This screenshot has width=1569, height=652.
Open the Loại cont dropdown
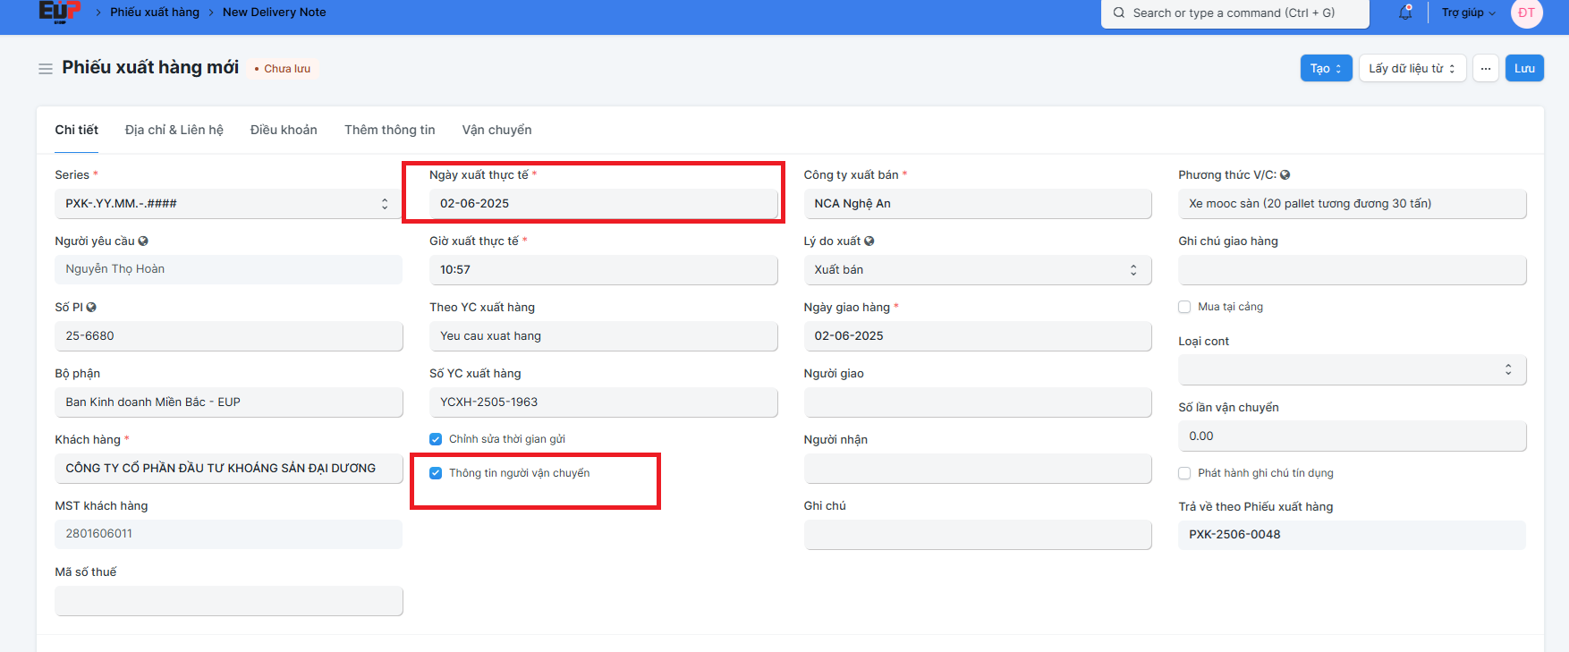(1351, 370)
